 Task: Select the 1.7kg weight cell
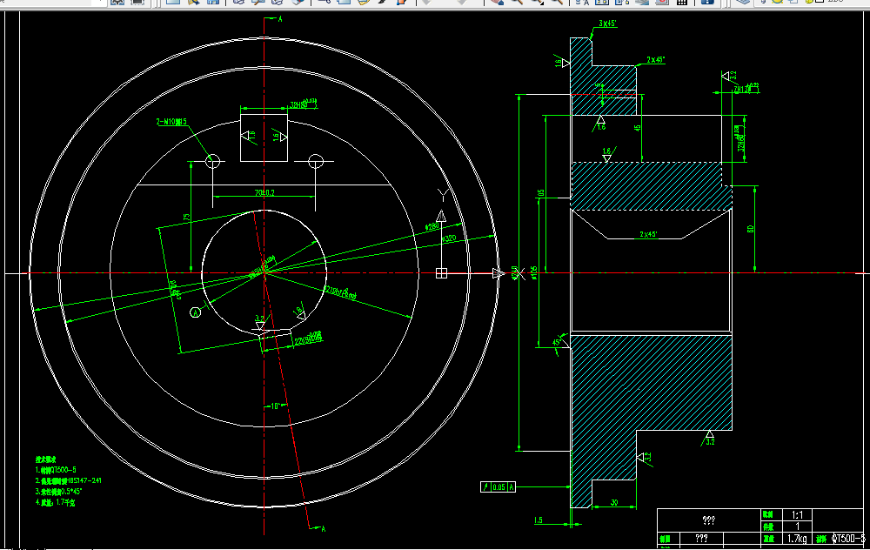797,539
